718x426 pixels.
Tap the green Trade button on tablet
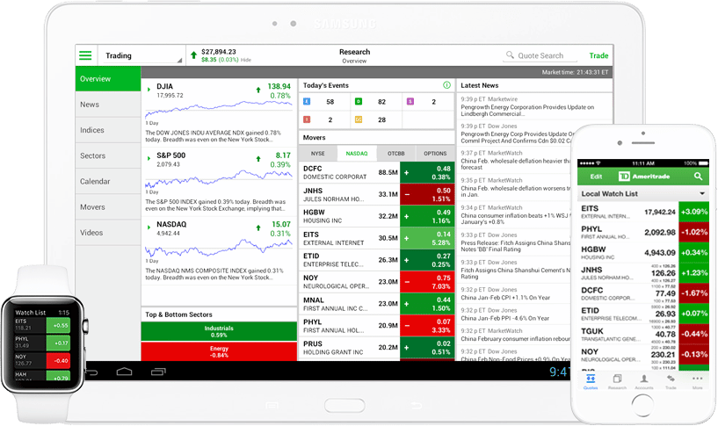[x=598, y=55]
